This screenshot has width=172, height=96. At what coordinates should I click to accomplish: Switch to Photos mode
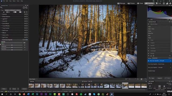click(x=131, y=3)
